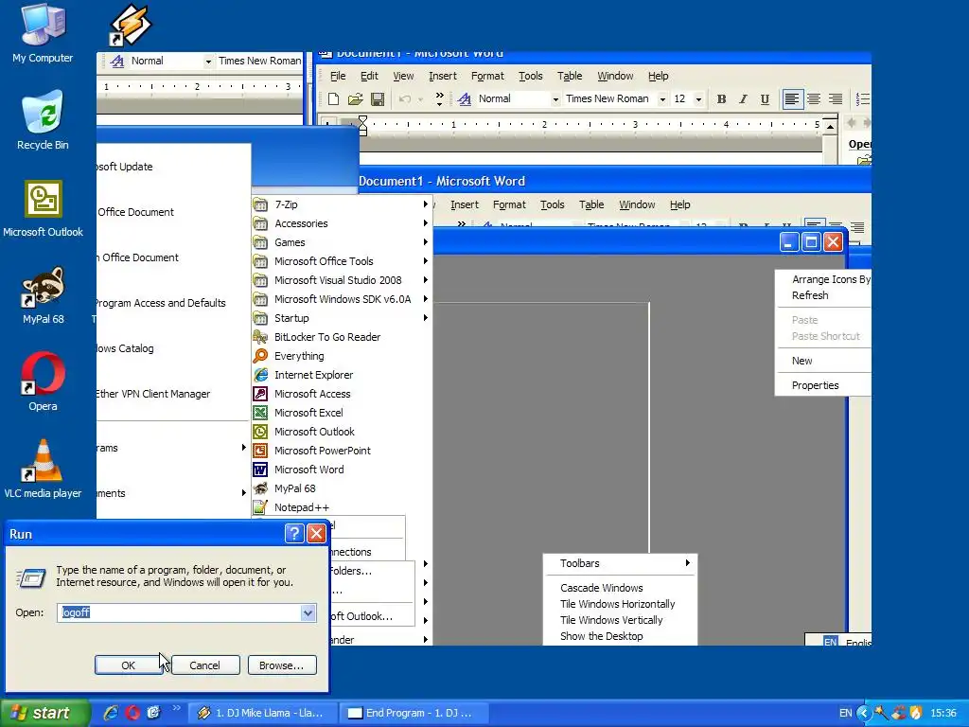This screenshot has width=969, height=727.
Task: Click the taskbar clock showing 15:36
Action: 943,713
